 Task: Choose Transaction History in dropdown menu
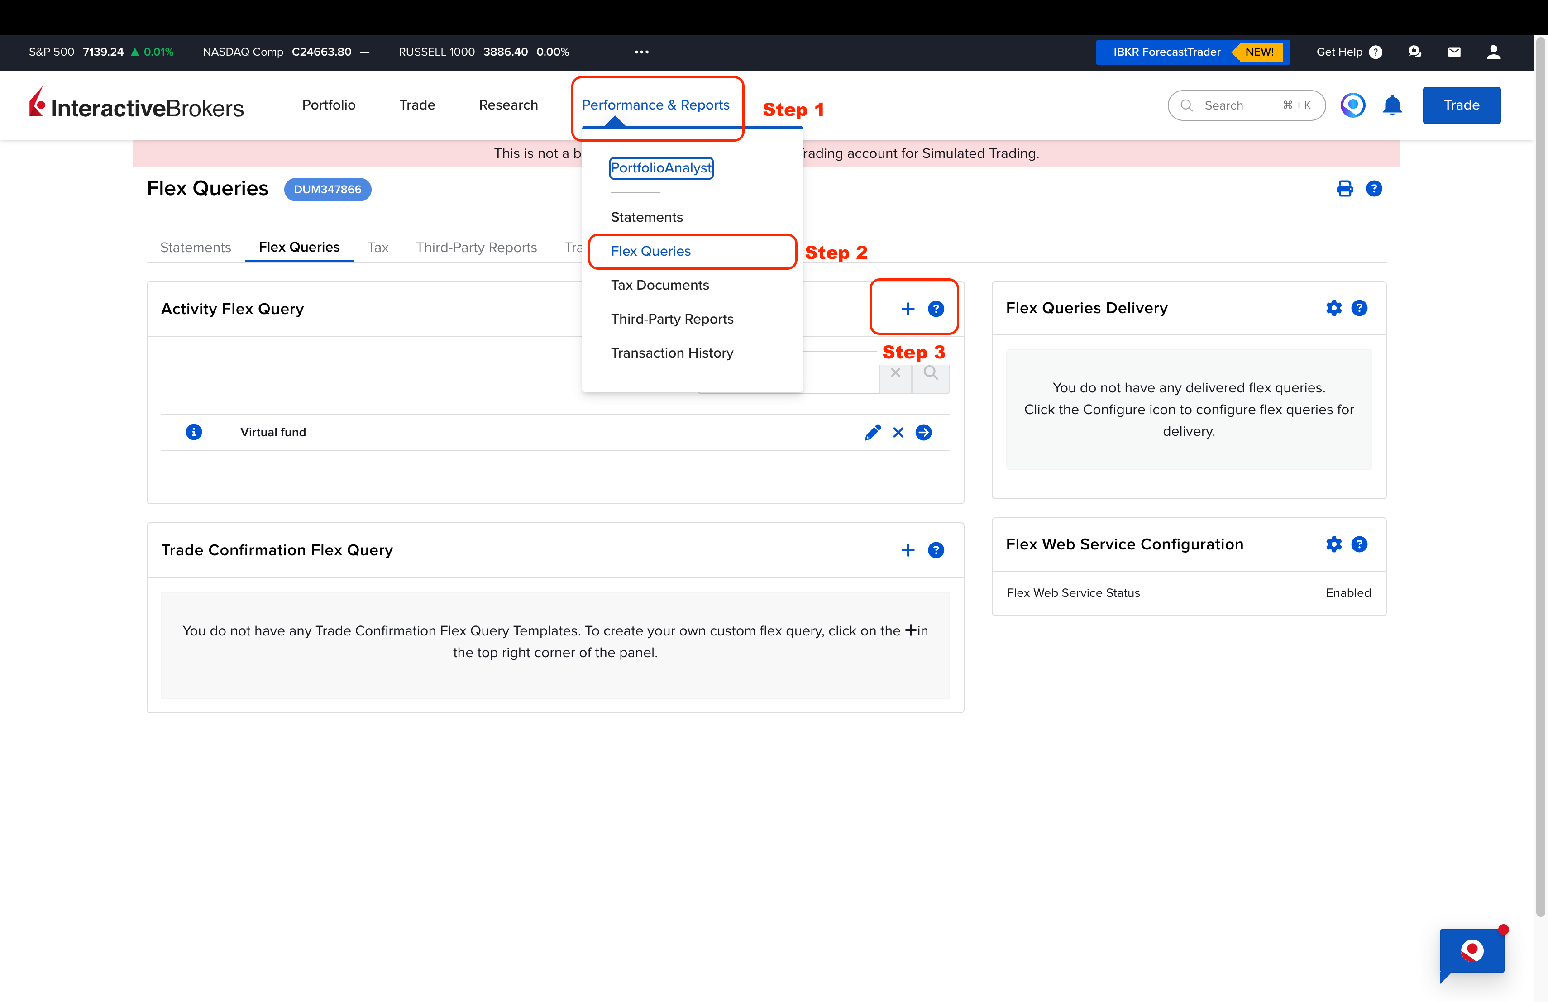(x=672, y=353)
